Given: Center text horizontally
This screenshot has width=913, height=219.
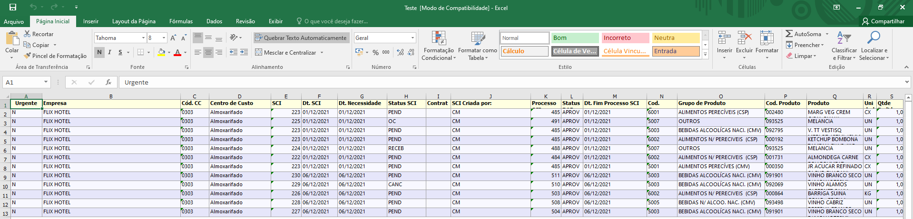Looking at the screenshot, I should pyautogui.click(x=208, y=52).
